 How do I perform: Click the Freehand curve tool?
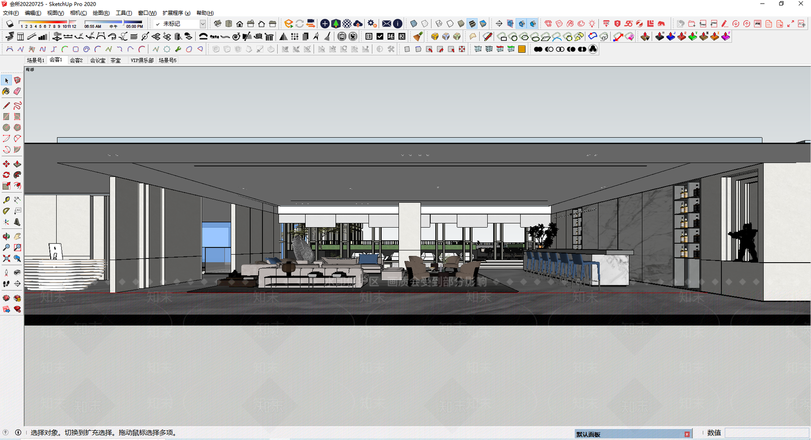[17, 106]
